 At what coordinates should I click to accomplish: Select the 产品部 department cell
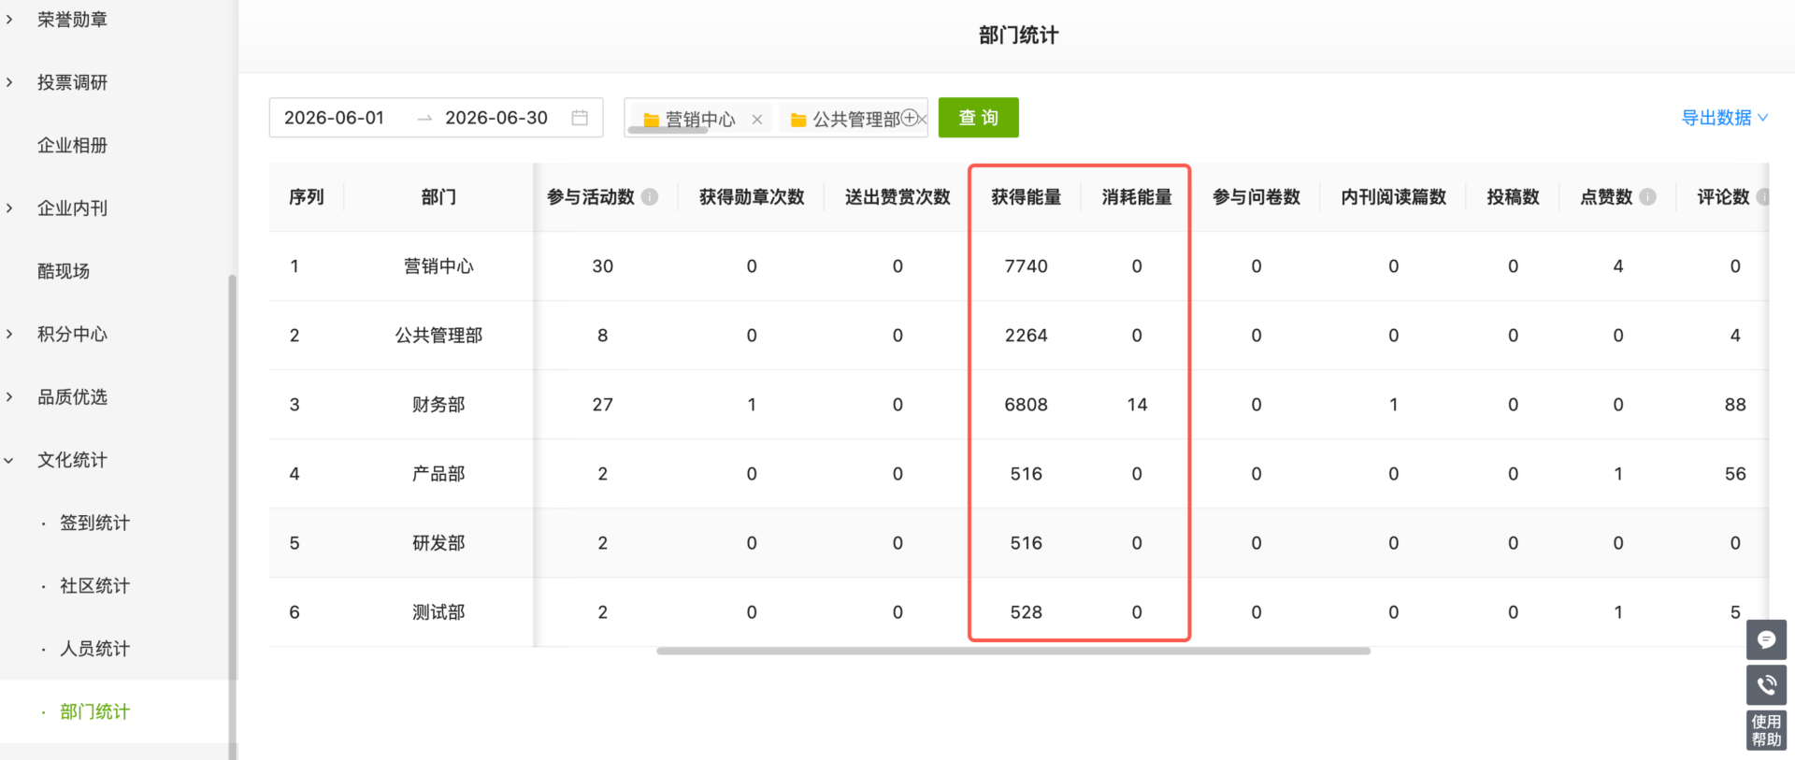pos(438,474)
